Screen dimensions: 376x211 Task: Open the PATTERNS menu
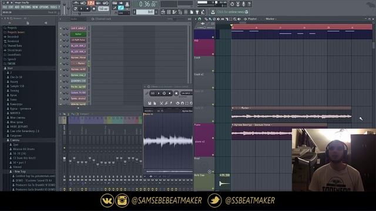(x=26, y=7)
